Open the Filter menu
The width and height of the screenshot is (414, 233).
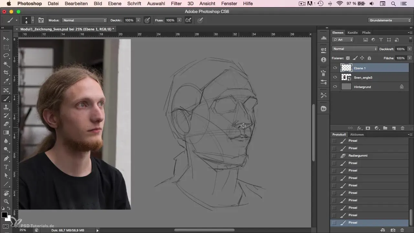pos(176,4)
